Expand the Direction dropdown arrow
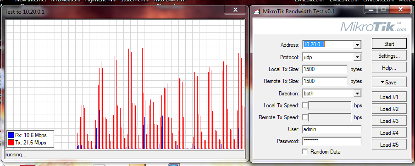This screenshot has width=415, height=166. pyautogui.click(x=357, y=93)
